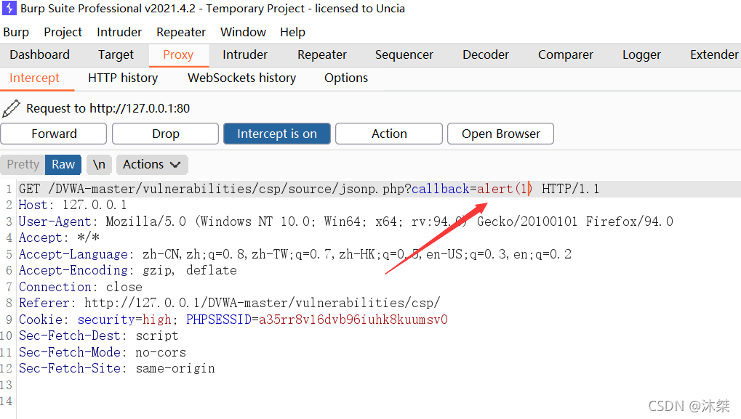Open the Extender tab
The image size is (741, 419).
click(713, 55)
